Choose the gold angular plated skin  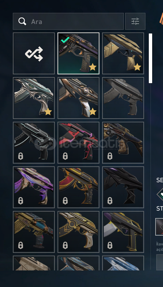[x=123, y=53]
